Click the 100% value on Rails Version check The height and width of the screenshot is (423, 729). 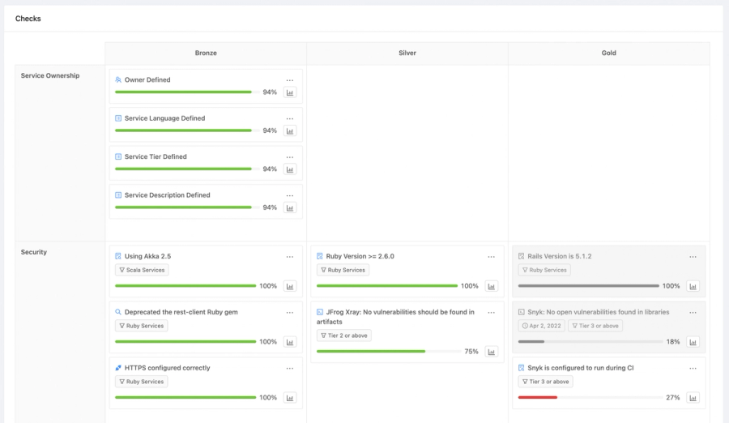pyautogui.click(x=671, y=286)
